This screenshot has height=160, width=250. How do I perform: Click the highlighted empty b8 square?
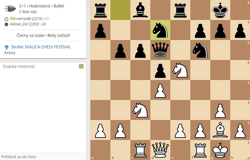[120, 10]
